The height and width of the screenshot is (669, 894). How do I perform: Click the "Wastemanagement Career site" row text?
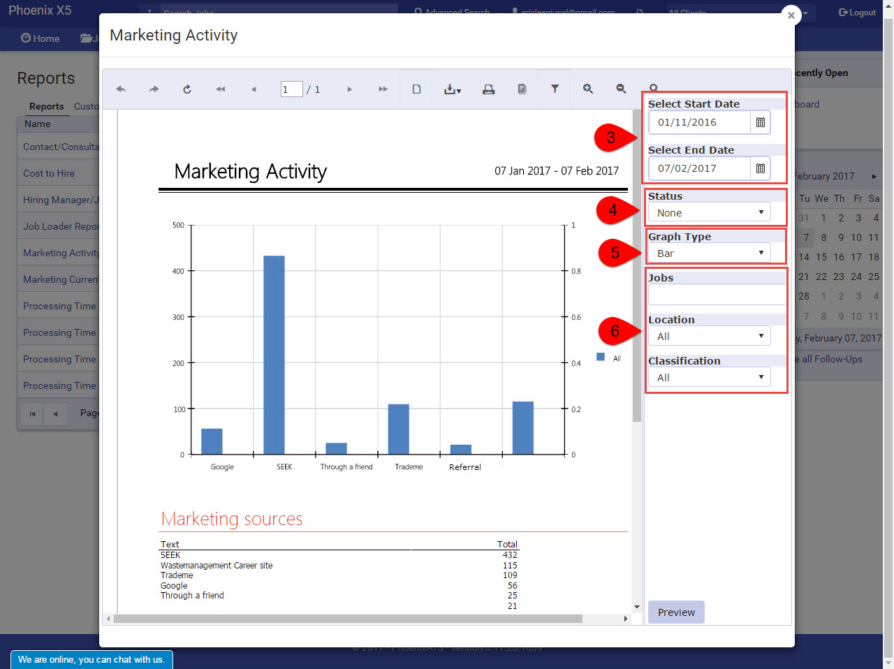point(217,566)
